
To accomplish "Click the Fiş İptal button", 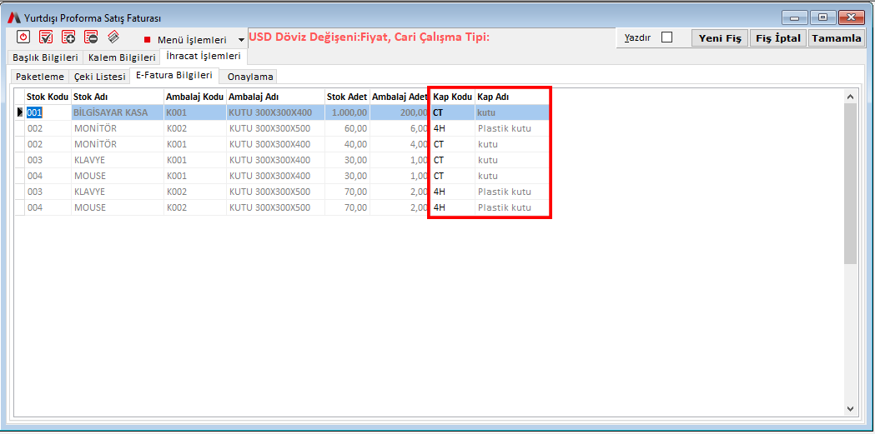I will pyautogui.click(x=778, y=37).
